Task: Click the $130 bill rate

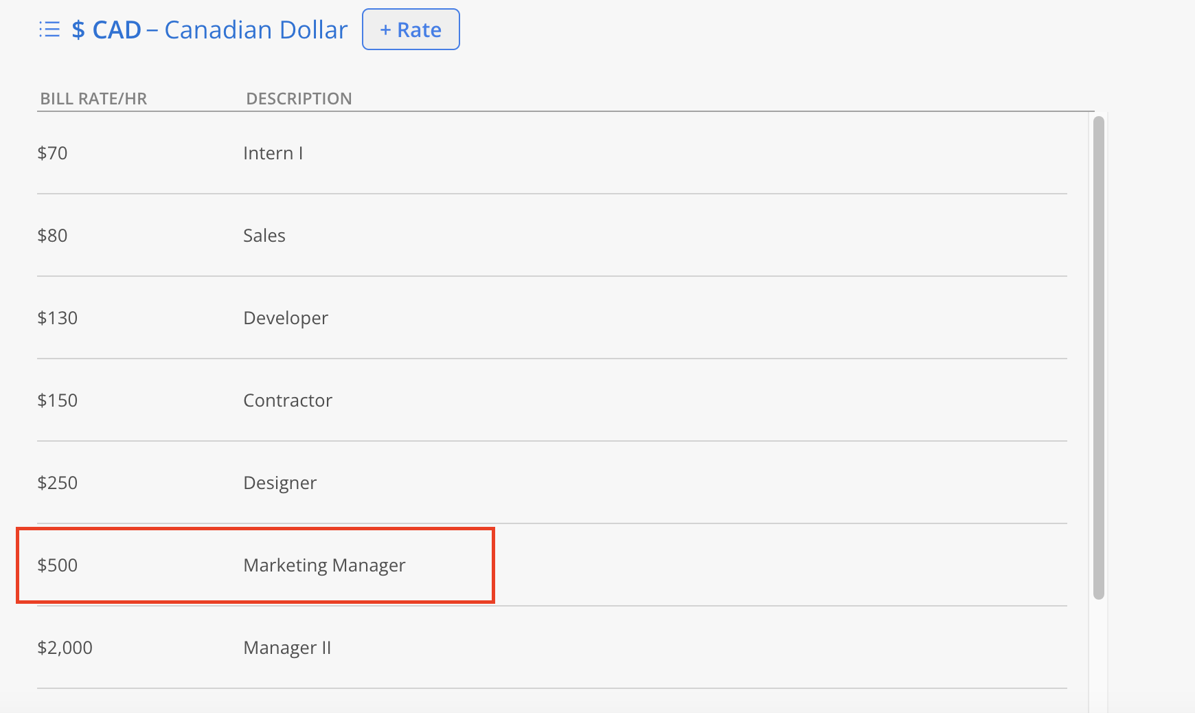Action: tap(58, 318)
